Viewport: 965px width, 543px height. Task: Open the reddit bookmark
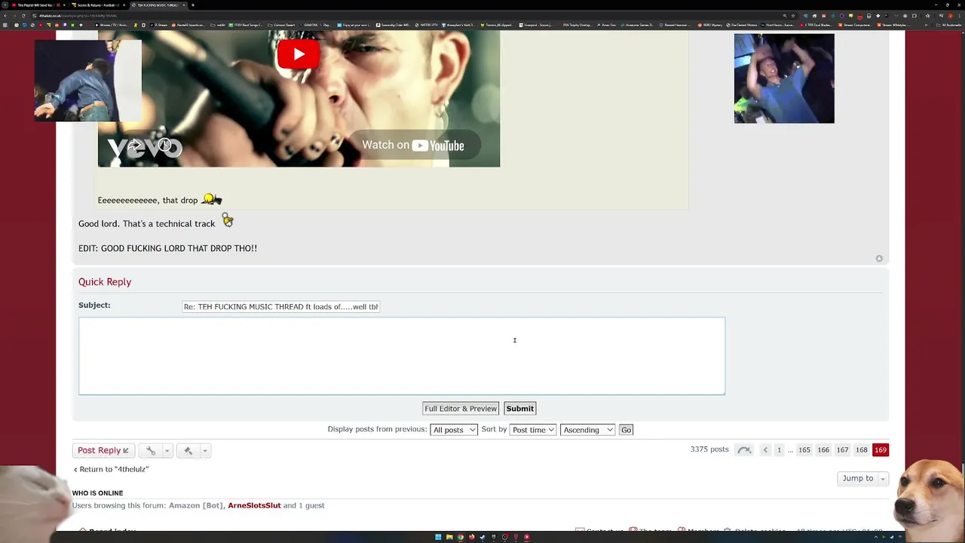click(x=218, y=25)
